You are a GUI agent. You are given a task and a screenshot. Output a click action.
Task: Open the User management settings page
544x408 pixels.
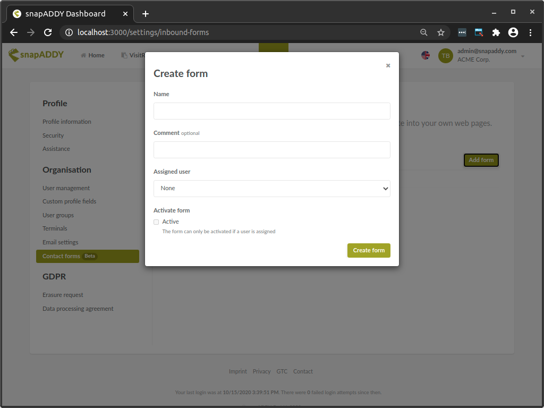coord(66,188)
